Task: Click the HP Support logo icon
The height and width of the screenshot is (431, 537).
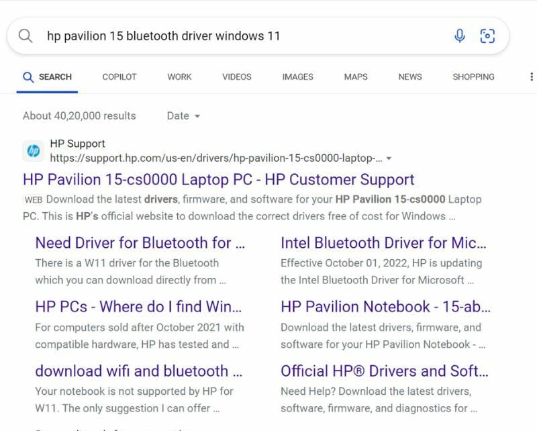Action: tap(33, 151)
